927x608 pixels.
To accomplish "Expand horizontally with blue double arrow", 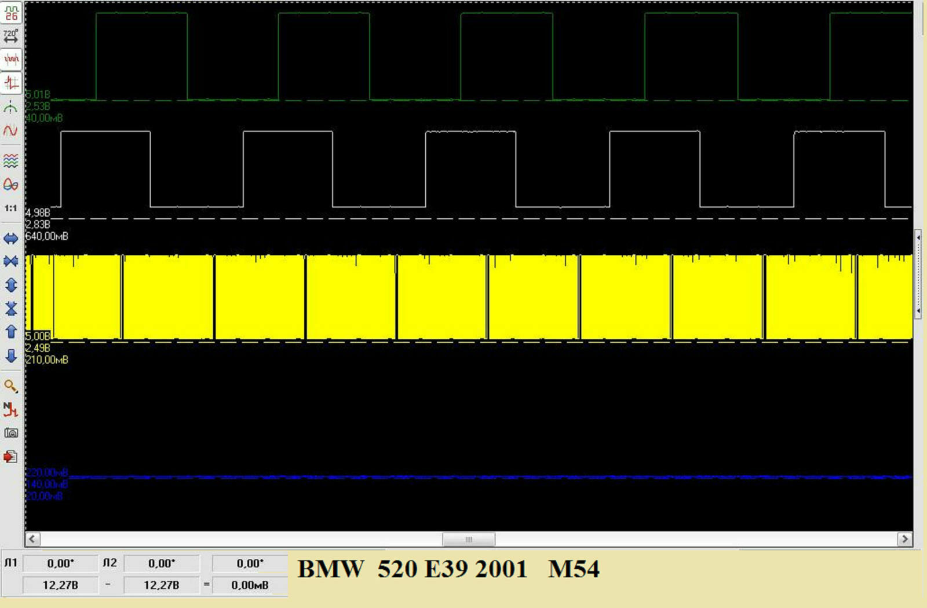I will tap(11, 238).
